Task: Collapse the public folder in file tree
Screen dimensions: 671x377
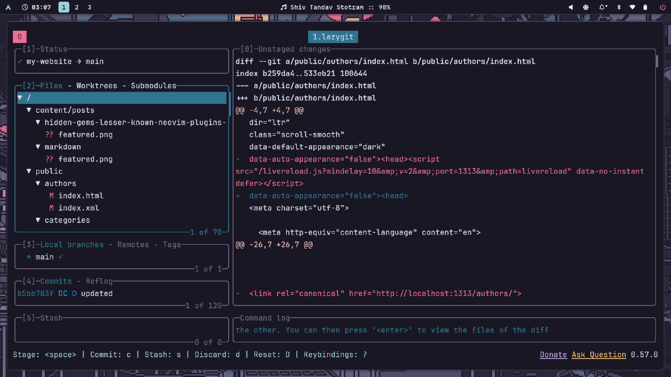Action: 49,171
